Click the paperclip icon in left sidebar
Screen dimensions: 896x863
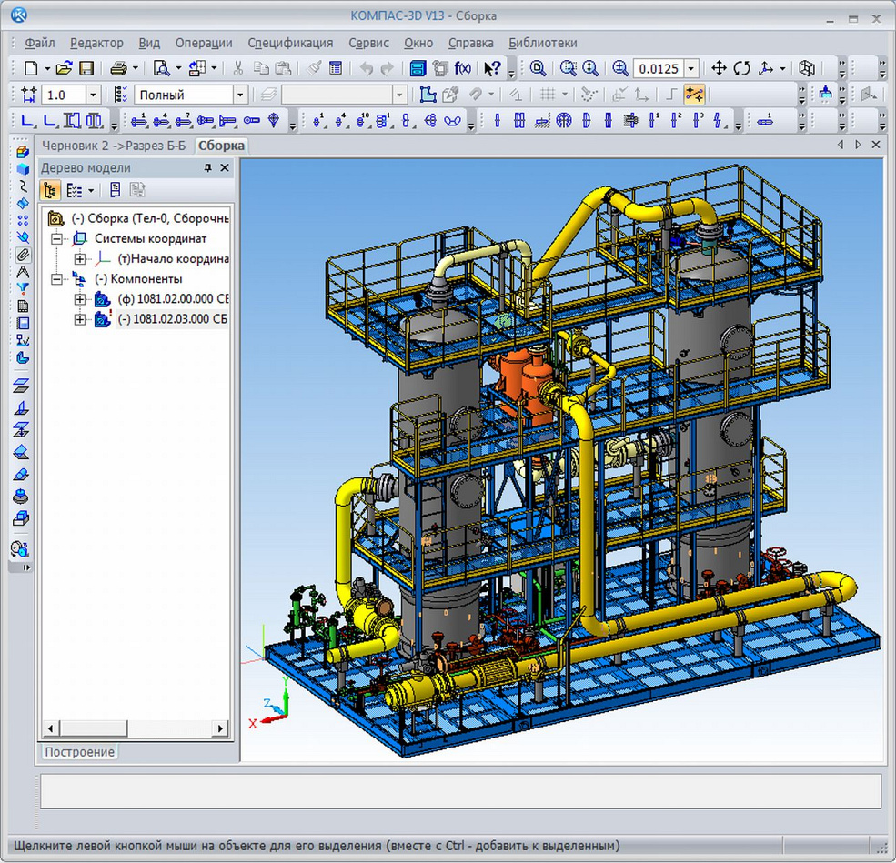pyautogui.click(x=23, y=256)
